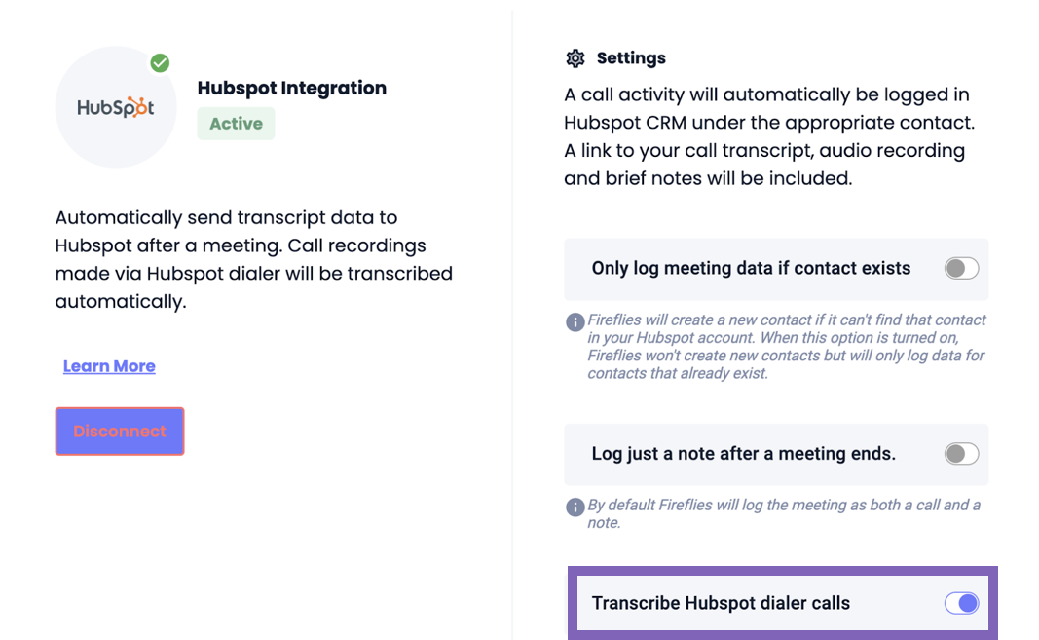The height and width of the screenshot is (640, 1039).
Task: Click the checkmark on the integration thumbnail
Action: pos(159,62)
